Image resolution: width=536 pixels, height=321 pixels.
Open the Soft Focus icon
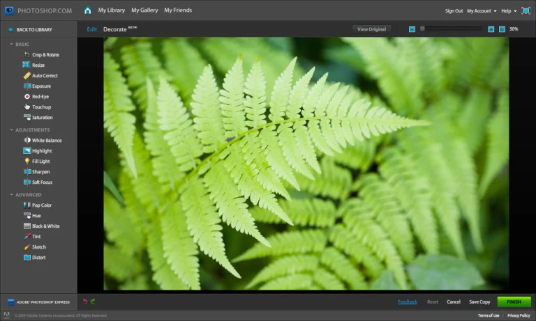click(27, 182)
